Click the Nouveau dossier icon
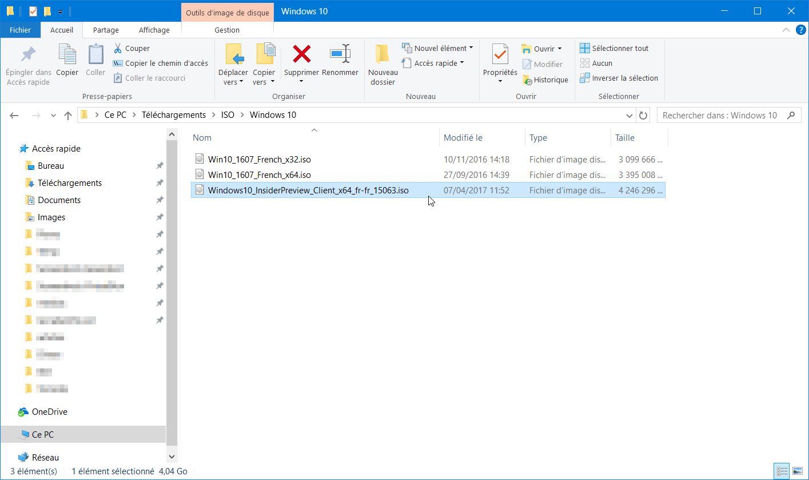 click(382, 54)
